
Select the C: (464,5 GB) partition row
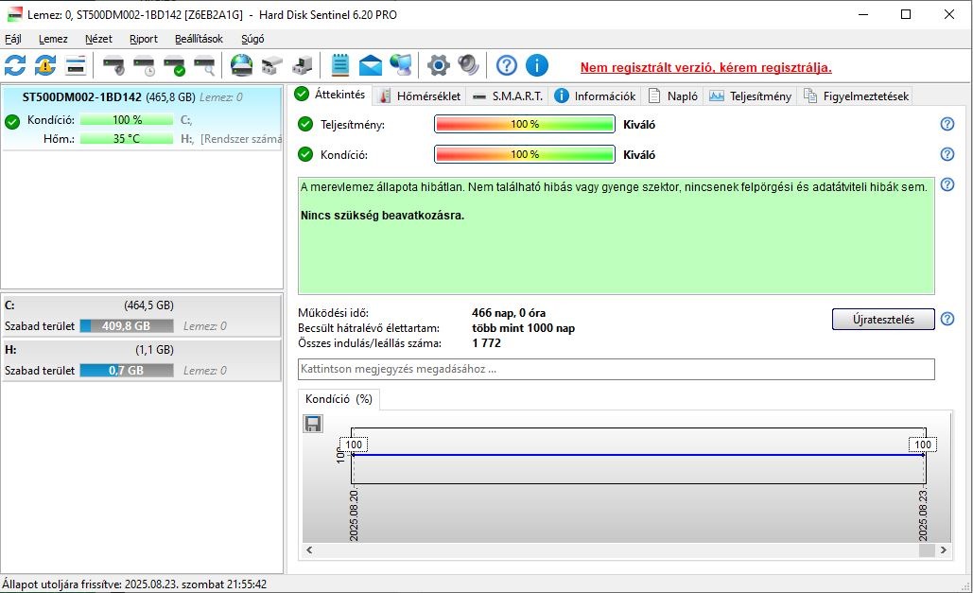142,316
